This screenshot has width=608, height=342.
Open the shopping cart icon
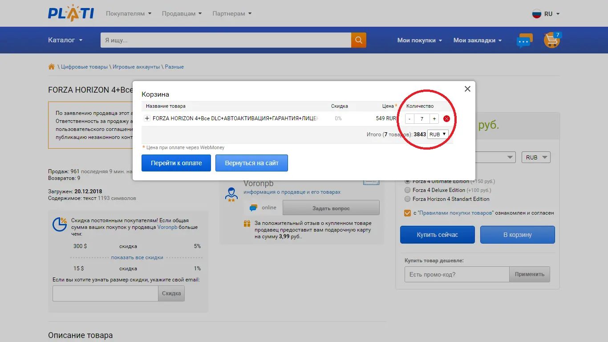click(551, 40)
